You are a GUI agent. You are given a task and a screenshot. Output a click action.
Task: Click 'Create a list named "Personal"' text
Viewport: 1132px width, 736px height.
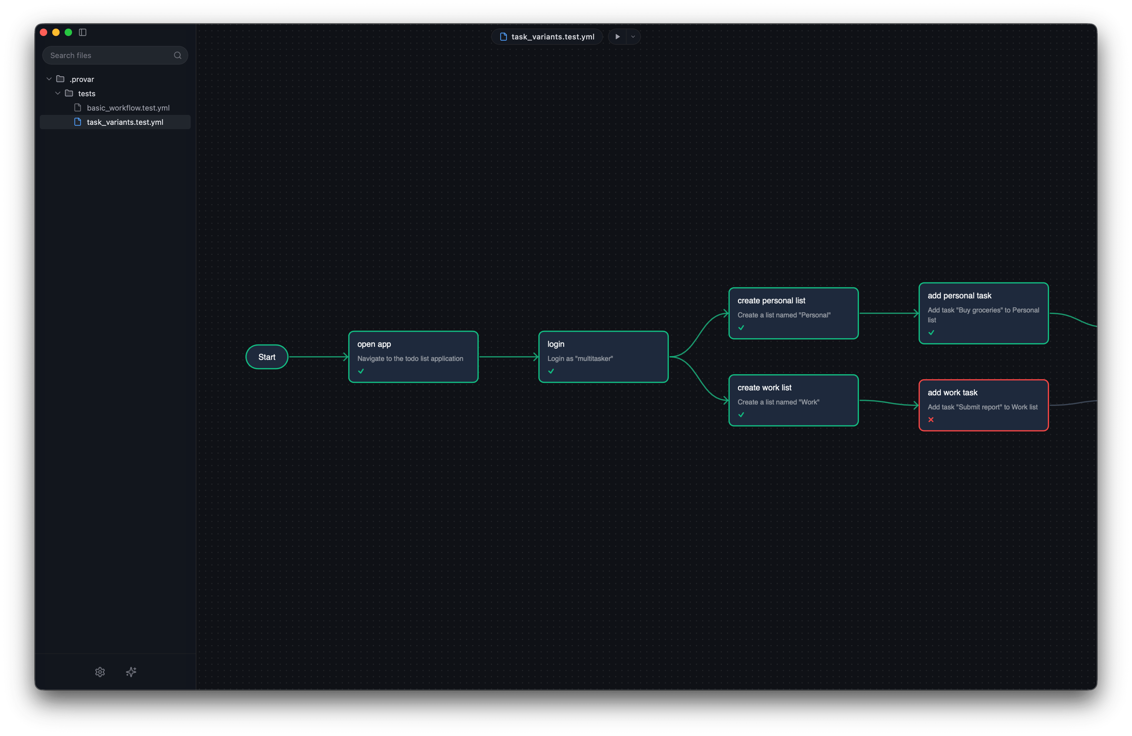[x=784, y=315]
